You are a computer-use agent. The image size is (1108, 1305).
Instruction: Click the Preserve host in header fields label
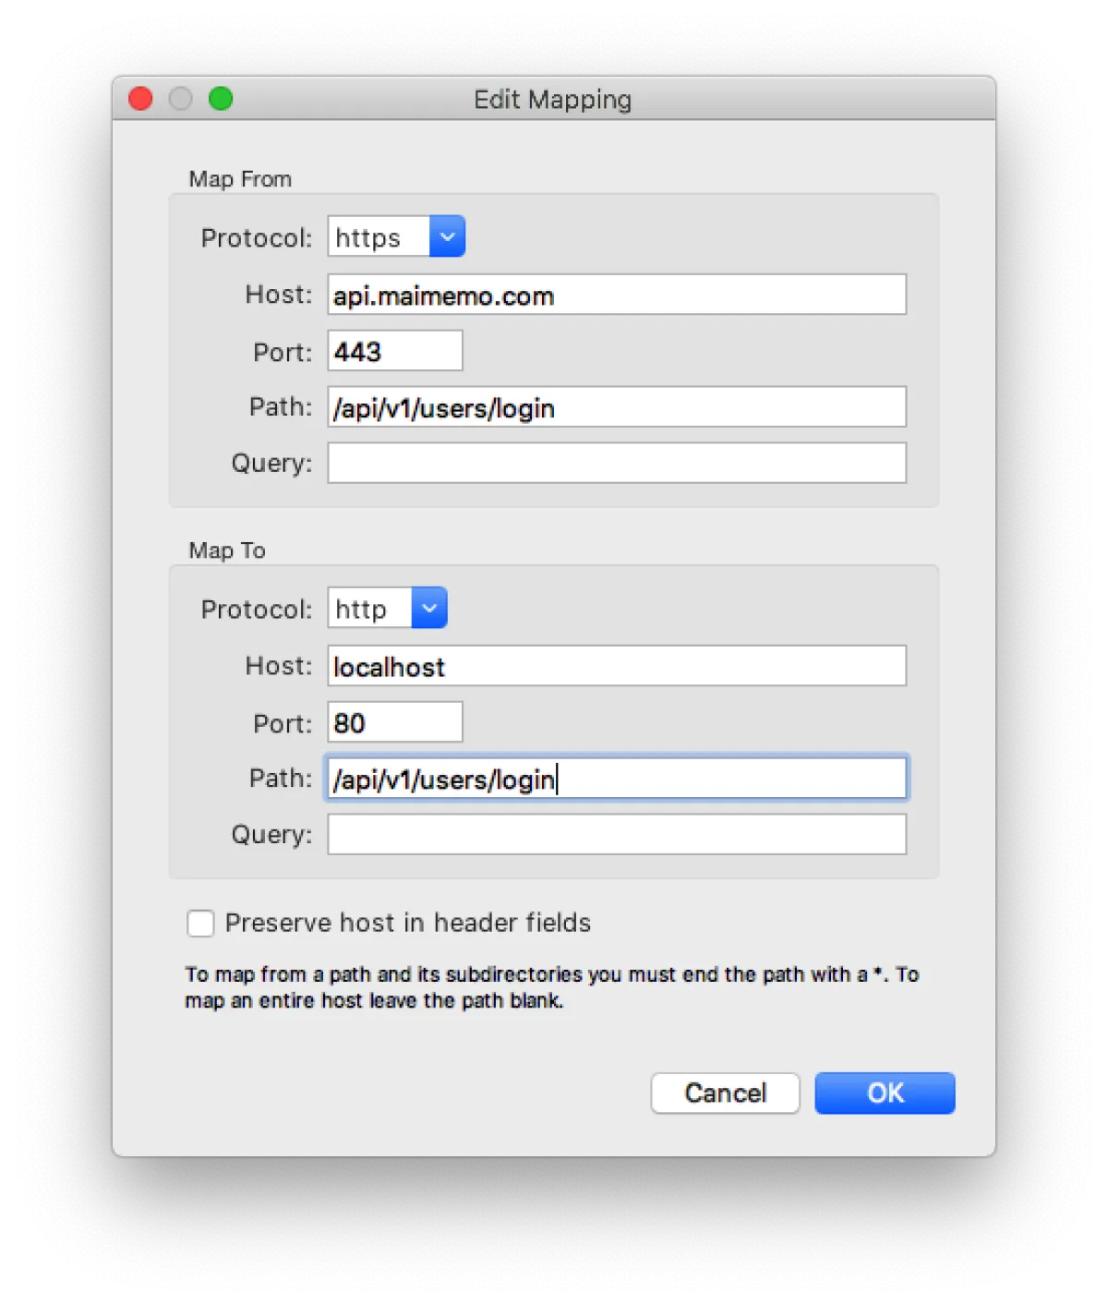[x=407, y=923]
